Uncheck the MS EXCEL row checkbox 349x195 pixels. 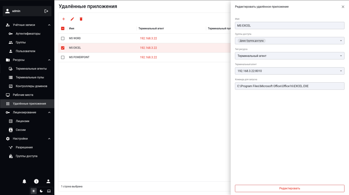(x=63, y=48)
